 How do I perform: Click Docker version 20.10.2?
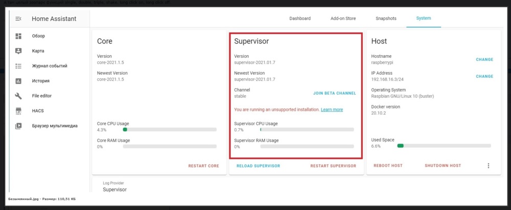point(378,113)
